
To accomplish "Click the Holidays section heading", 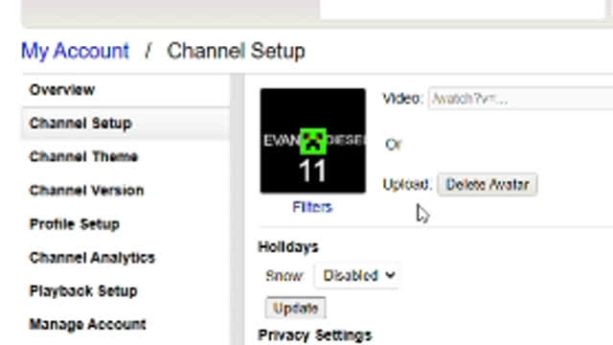I will (x=288, y=247).
